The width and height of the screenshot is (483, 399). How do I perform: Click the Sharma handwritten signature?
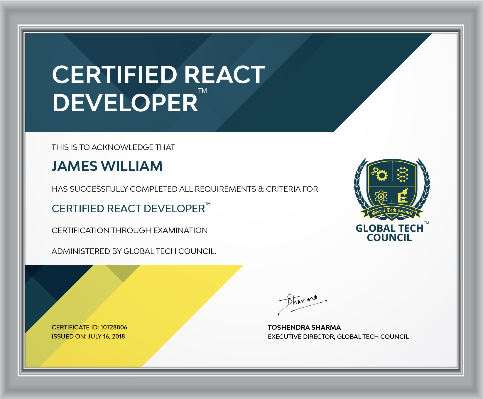coord(302,304)
